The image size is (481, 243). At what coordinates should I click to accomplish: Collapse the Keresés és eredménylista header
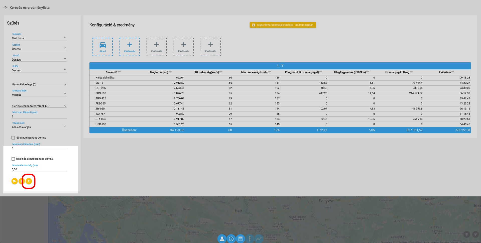click(x=5, y=8)
